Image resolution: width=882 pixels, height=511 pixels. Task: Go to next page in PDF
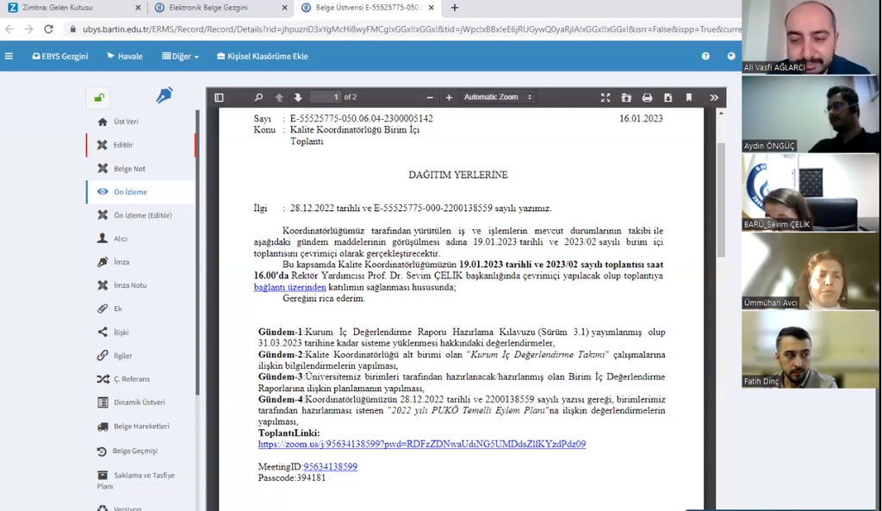[298, 97]
